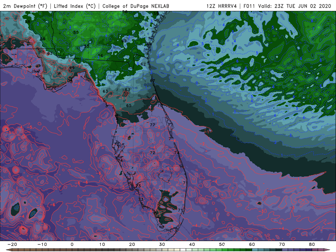Click the '60' label on the color scale
Image resolution: width=336 pixels, height=252 pixels.
pyautogui.click(x=252, y=244)
